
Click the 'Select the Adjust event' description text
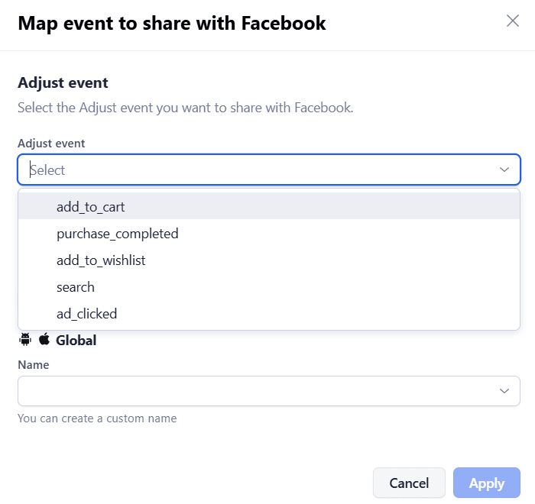click(185, 108)
